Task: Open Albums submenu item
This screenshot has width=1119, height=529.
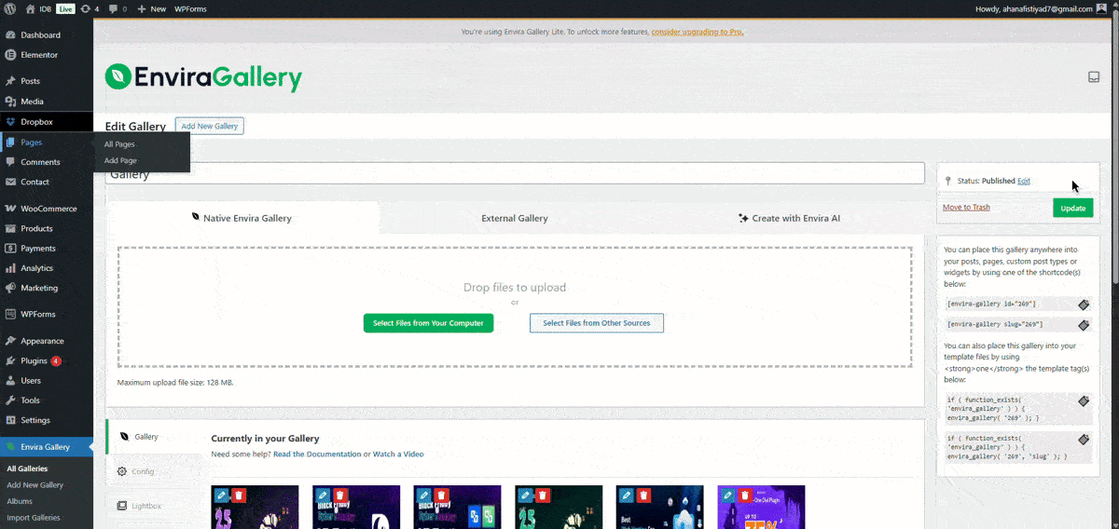Action: point(20,501)
